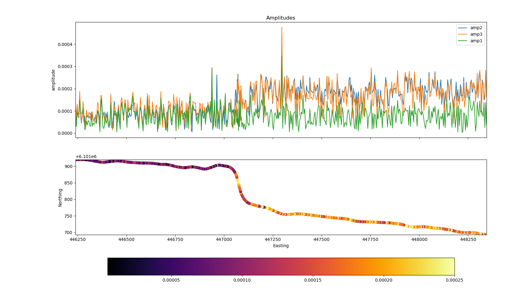522x299 pixels.
Task: Click the 0.00005 colorbar tick label
Action: (x=171, y=280)
